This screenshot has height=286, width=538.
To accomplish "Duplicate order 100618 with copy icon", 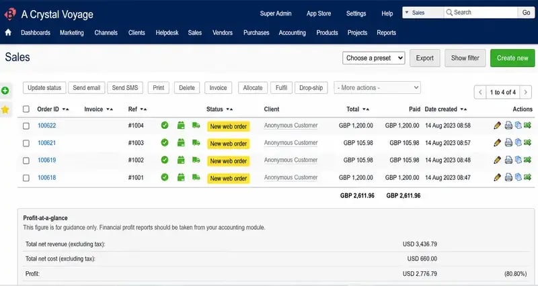I will point(518,177).
